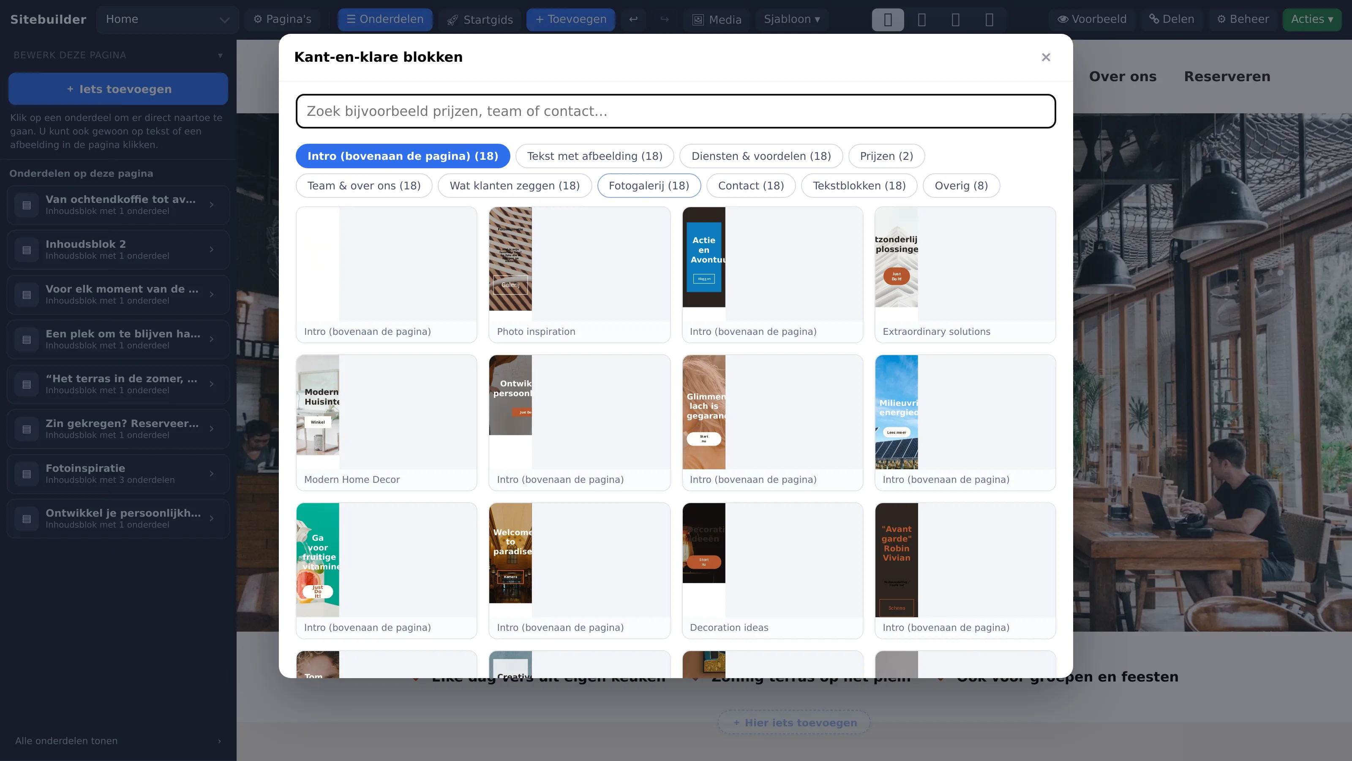The image size is (1352, 761).
Task: Select the third device preview icon
Action: pos(955,19)
